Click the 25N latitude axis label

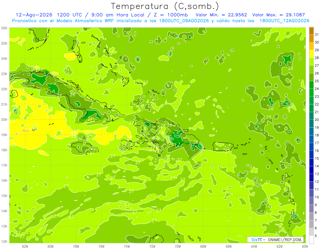[x=4, y=43]
